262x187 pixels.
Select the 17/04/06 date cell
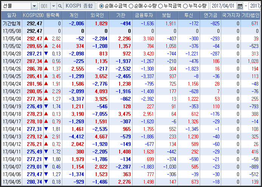12,174
